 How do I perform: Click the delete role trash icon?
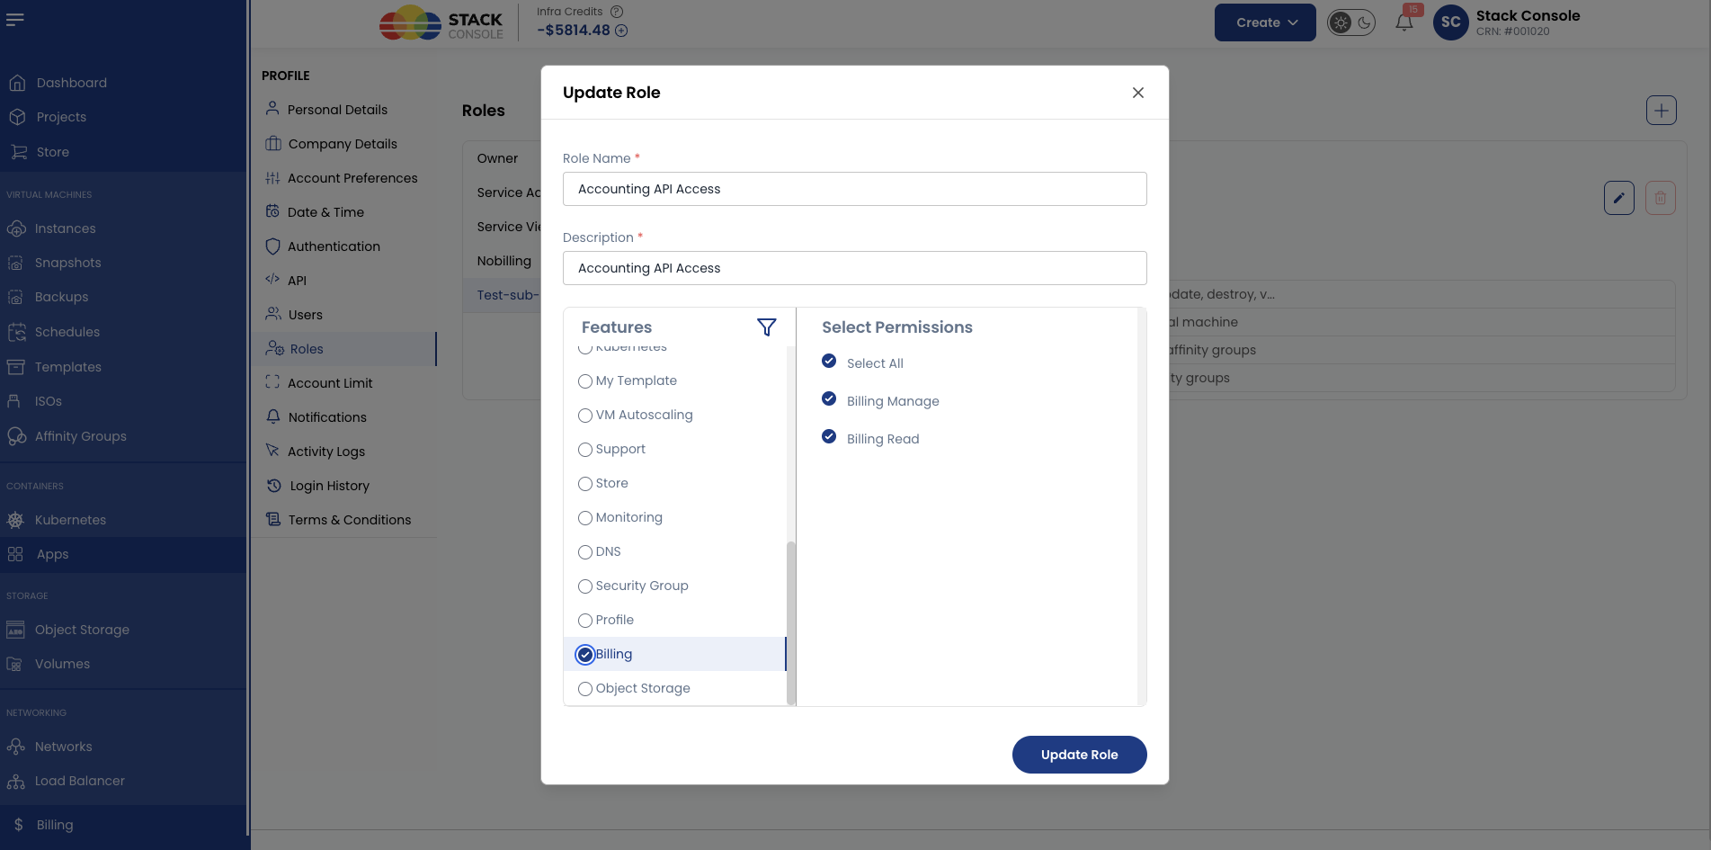click(1661, 198)
